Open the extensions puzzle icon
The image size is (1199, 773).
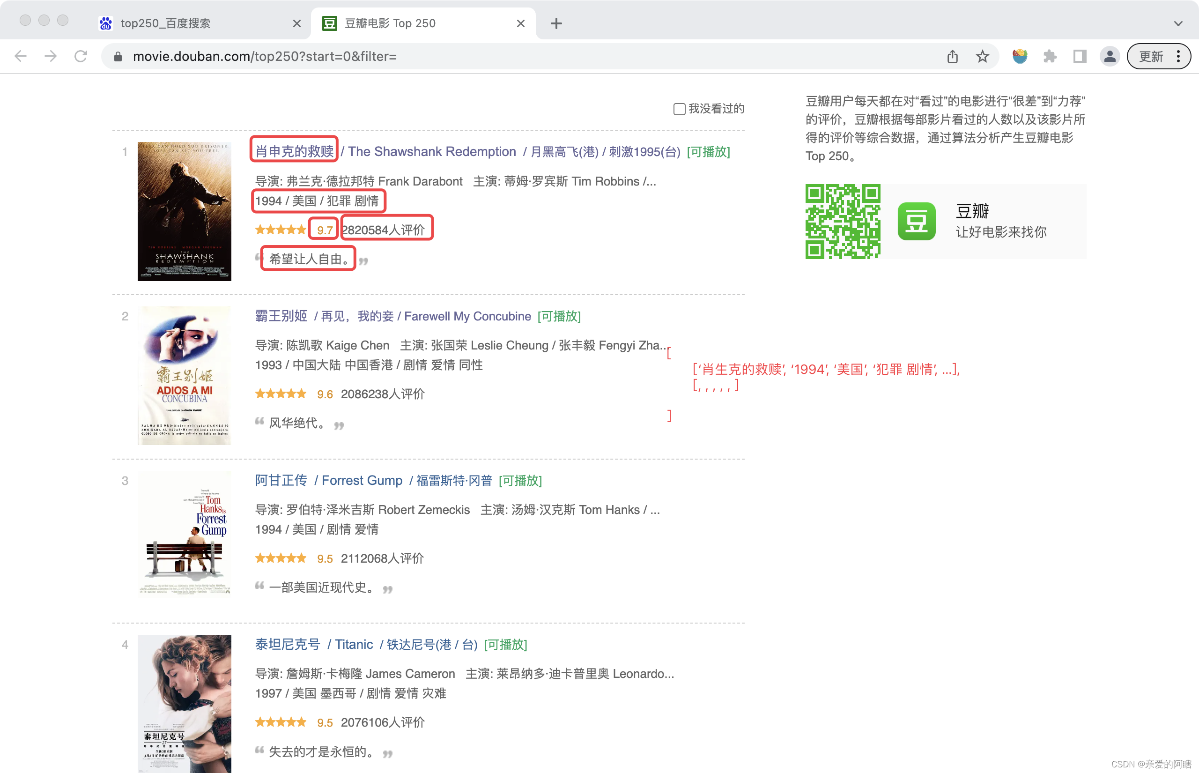point(1050,56)
